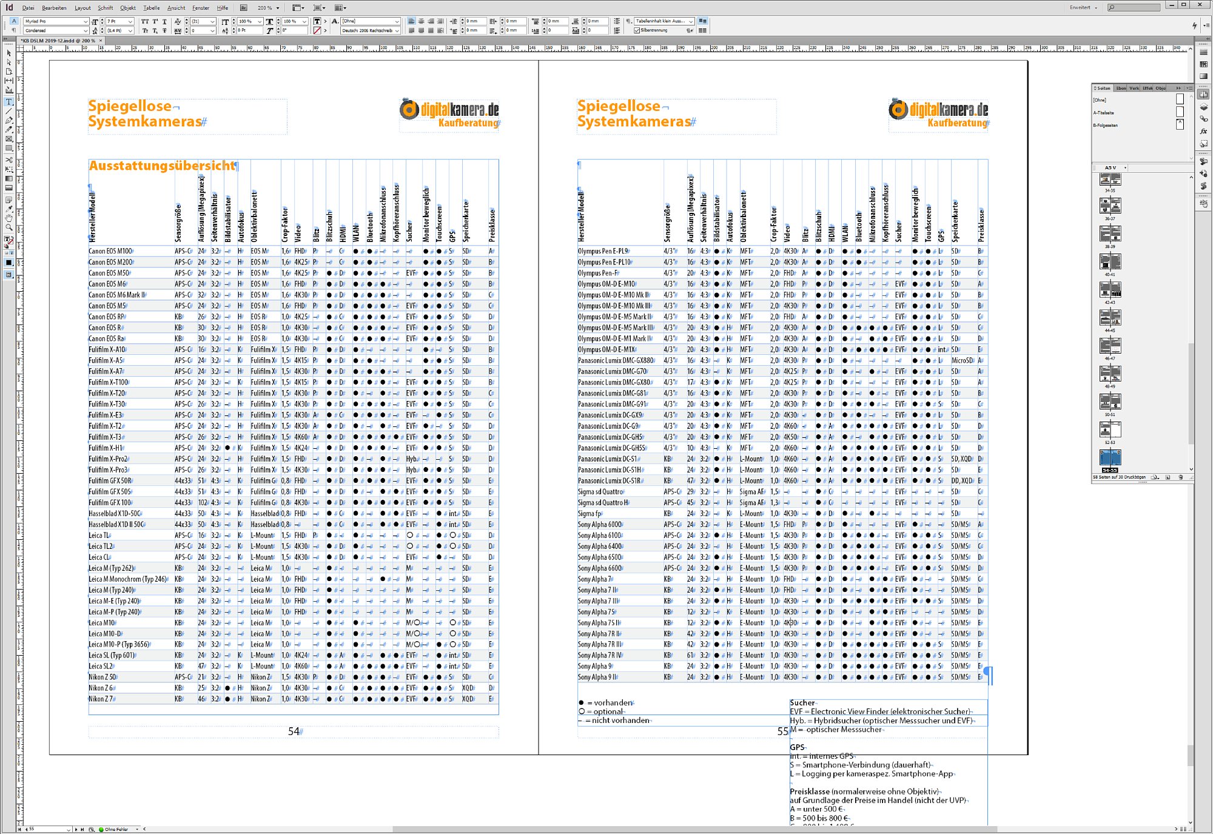Image resolution: width=1213 pixels, height=834 pixels.
Task: Click the fill and stroke swatch in toolbox
Action: click(8, 241)
